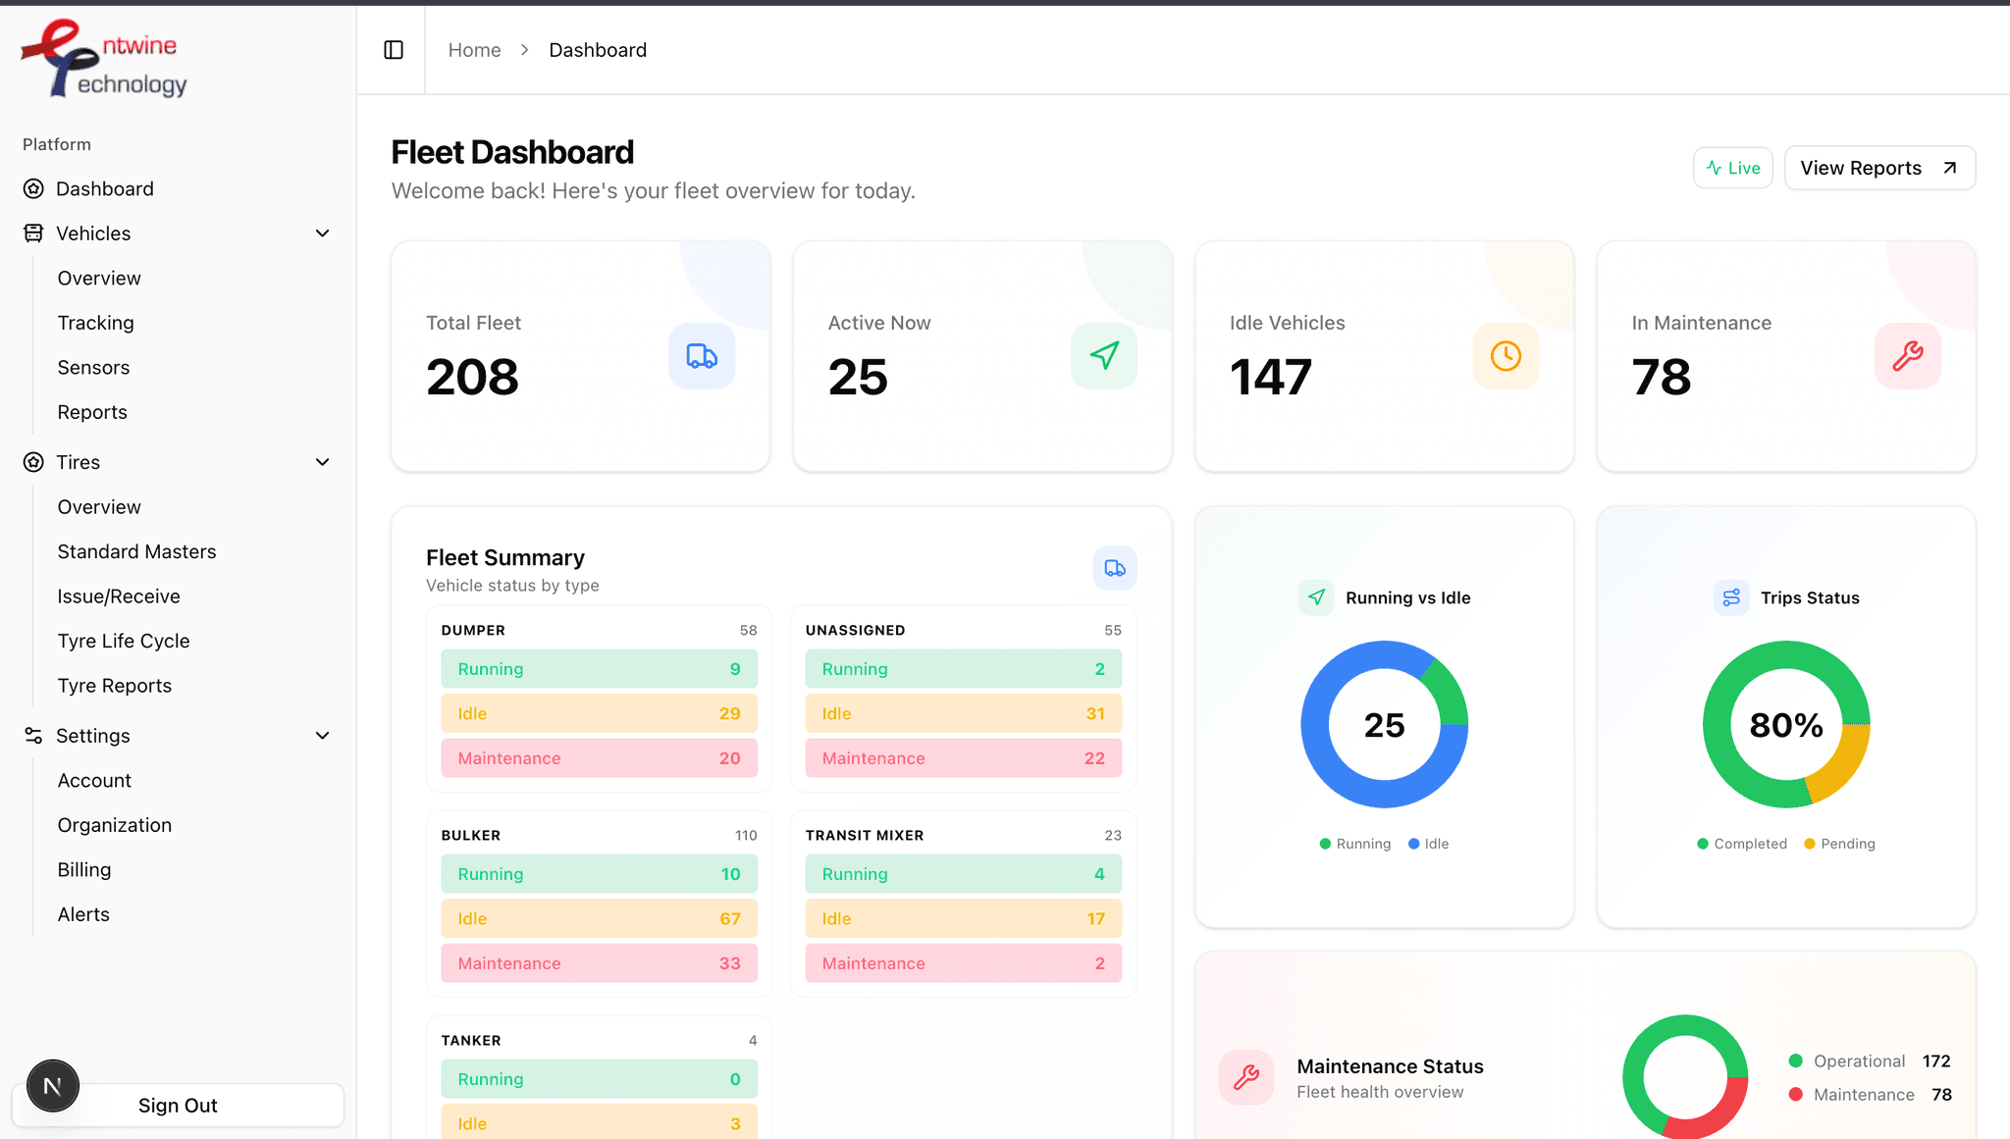Click the Active Now navigation arrow icon
Image resolution: width=2010 pixels, height=1139 pixels.
click(1104, 356)
